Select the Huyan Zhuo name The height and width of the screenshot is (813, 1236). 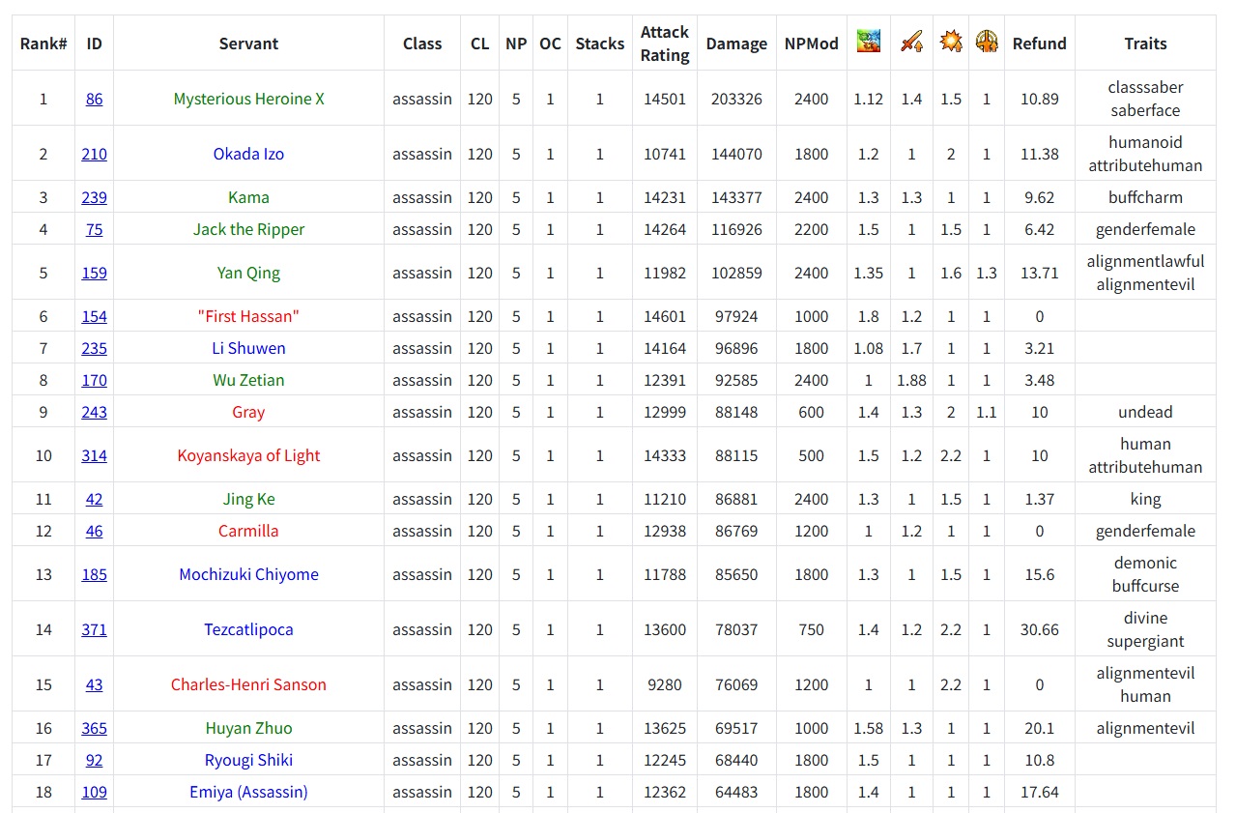click(248, 728)
